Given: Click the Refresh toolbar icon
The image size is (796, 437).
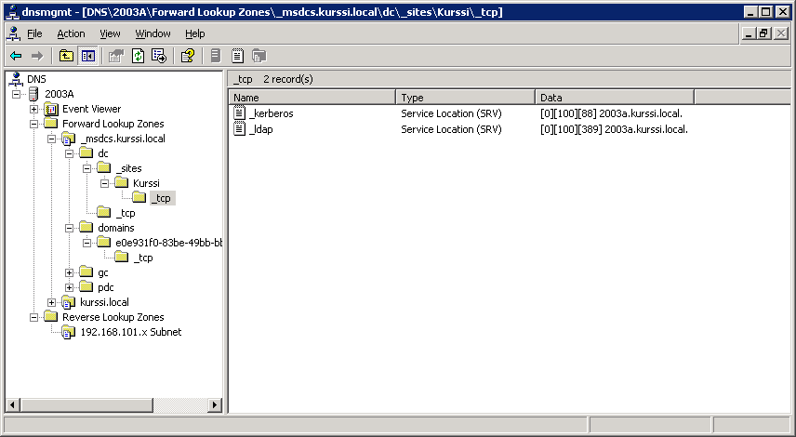Looking at the screenshot, I should point(138,56).
